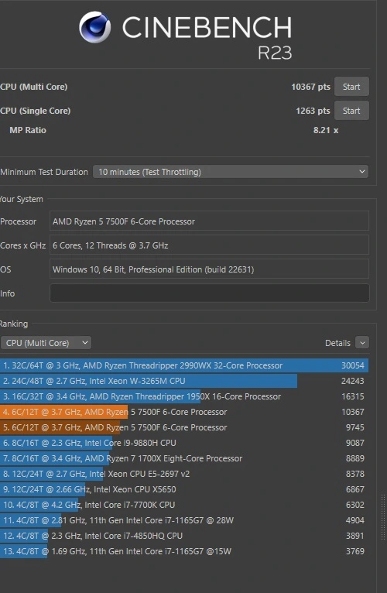Click the empty Info input field
Image resolution: width=387 pixels, height=593 pixels.
click(210, 293)
